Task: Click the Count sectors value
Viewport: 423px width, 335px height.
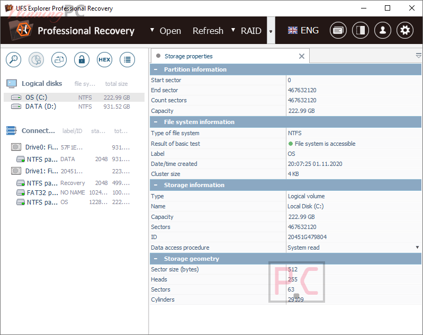Action: point(302,100)
